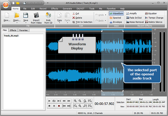168x116 pixels.
Task: Expand the ribbon Open dropdown arrow
Action: 17,23
